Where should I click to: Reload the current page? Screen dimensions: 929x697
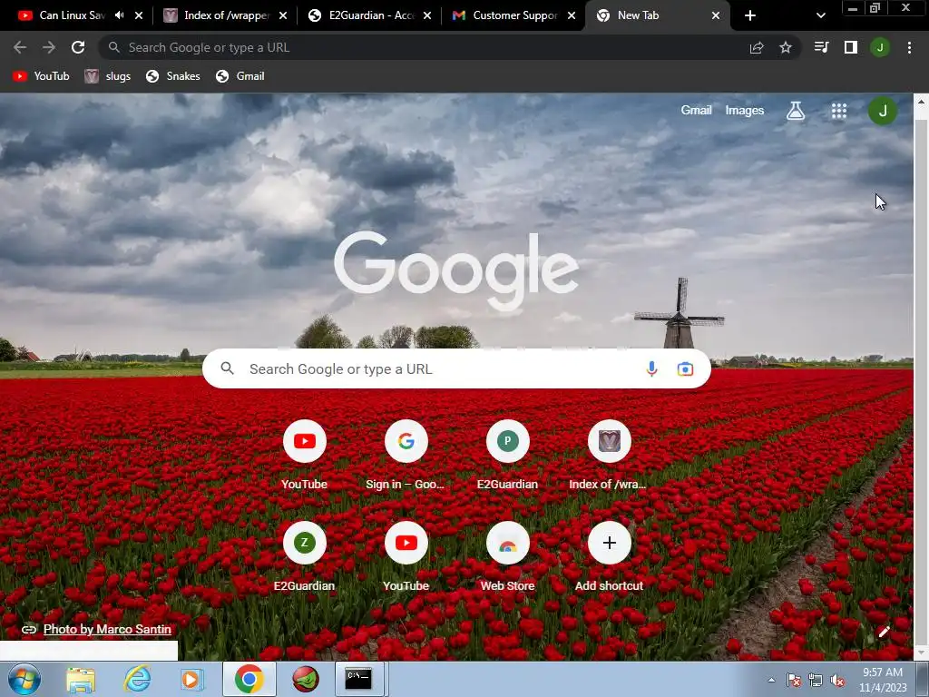click(78, 47)
